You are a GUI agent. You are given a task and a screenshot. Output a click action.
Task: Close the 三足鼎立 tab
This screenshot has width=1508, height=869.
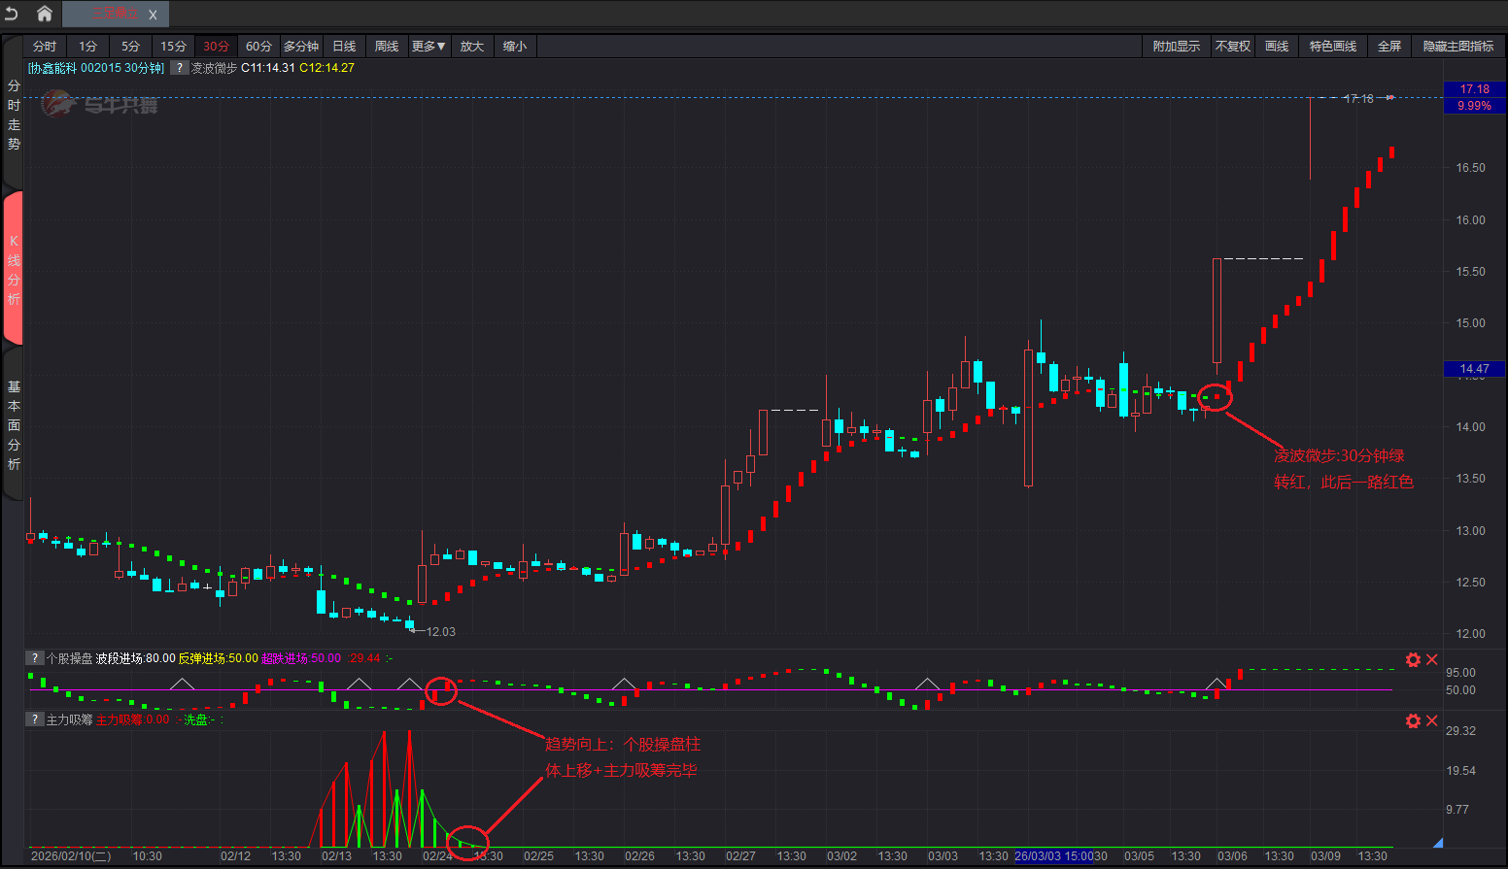[x=153, y=15]
